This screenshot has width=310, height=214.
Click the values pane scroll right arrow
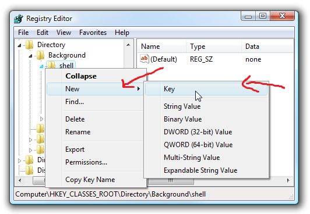288,180
